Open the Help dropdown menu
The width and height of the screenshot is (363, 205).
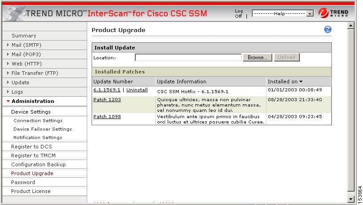click(x=282, y=13)
